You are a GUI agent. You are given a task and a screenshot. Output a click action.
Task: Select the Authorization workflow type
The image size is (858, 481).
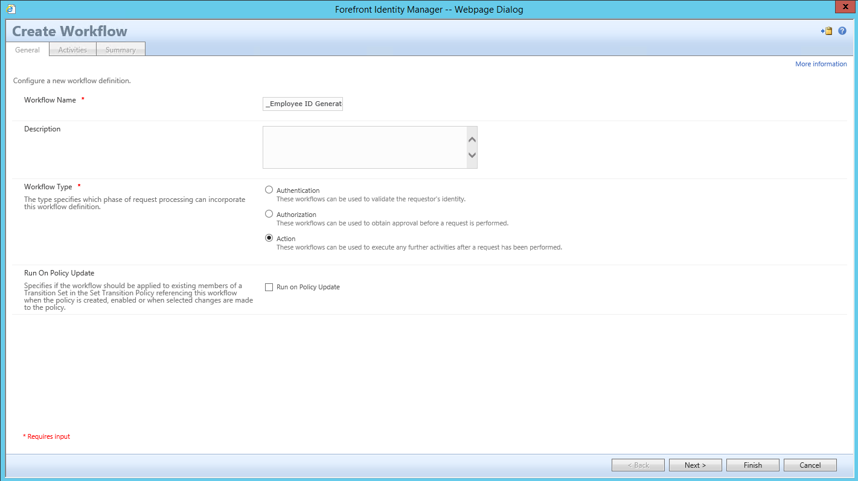click(269, 214)
